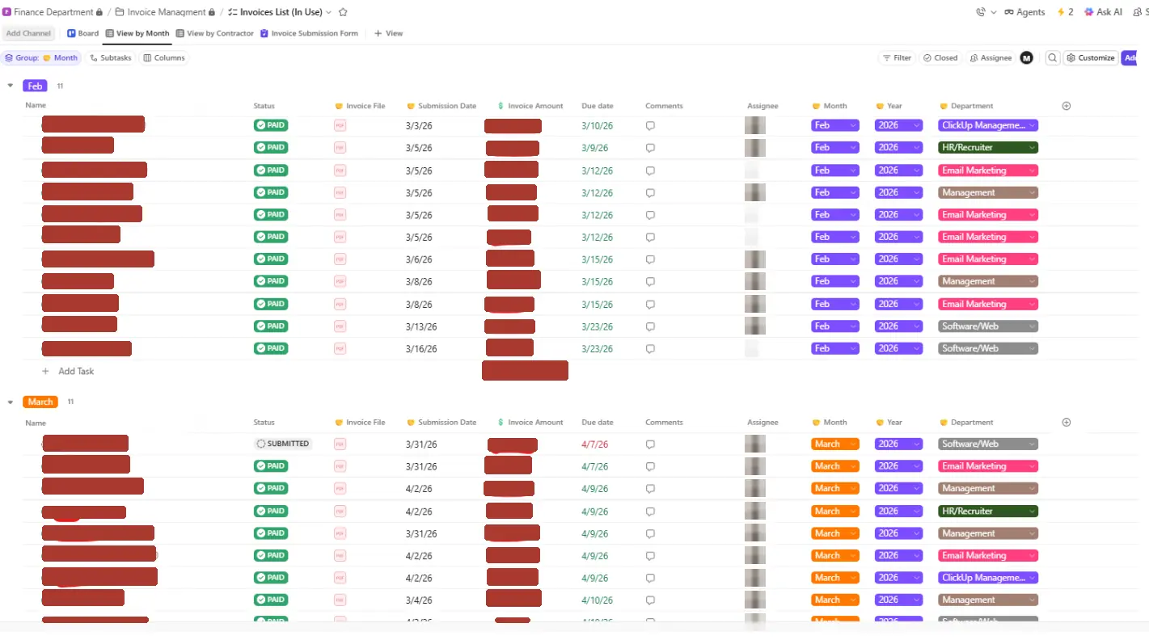This screenshot has width=1149, height=640.
Task: Open comments for the 3/16/26 invoice row
Action: click(x=650, y=349)
